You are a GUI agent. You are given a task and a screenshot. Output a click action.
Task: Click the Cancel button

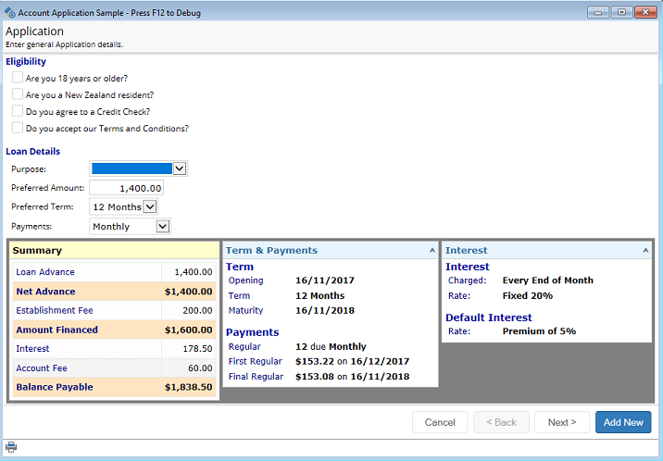[440, 422]
